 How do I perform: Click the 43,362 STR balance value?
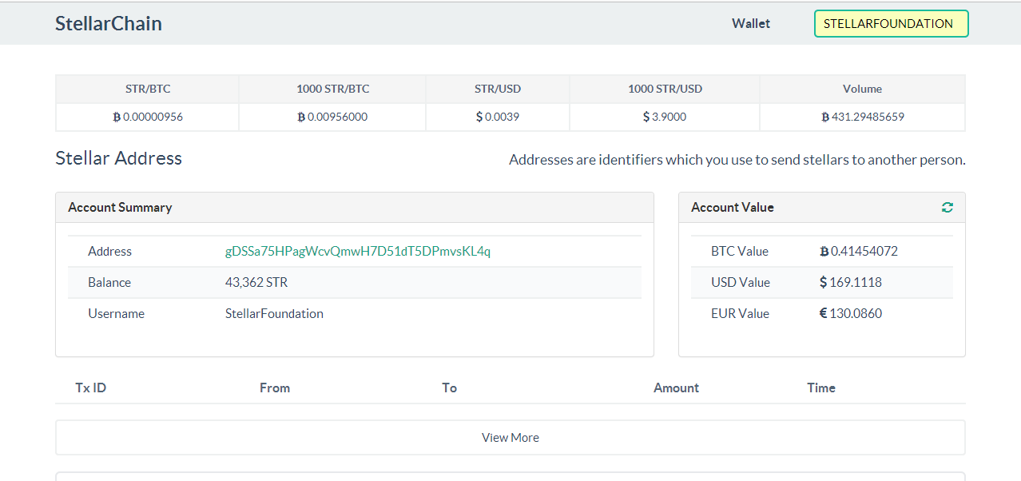pyautogui.click(x=258, y=283)
